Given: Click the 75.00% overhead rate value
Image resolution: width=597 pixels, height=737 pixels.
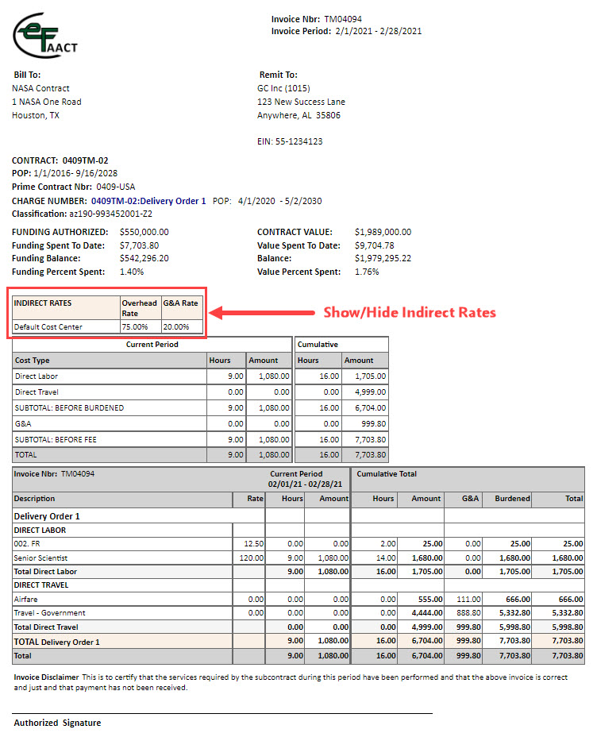Looking at the screenshot, I should pyautogui.click(x=134, y=326).
